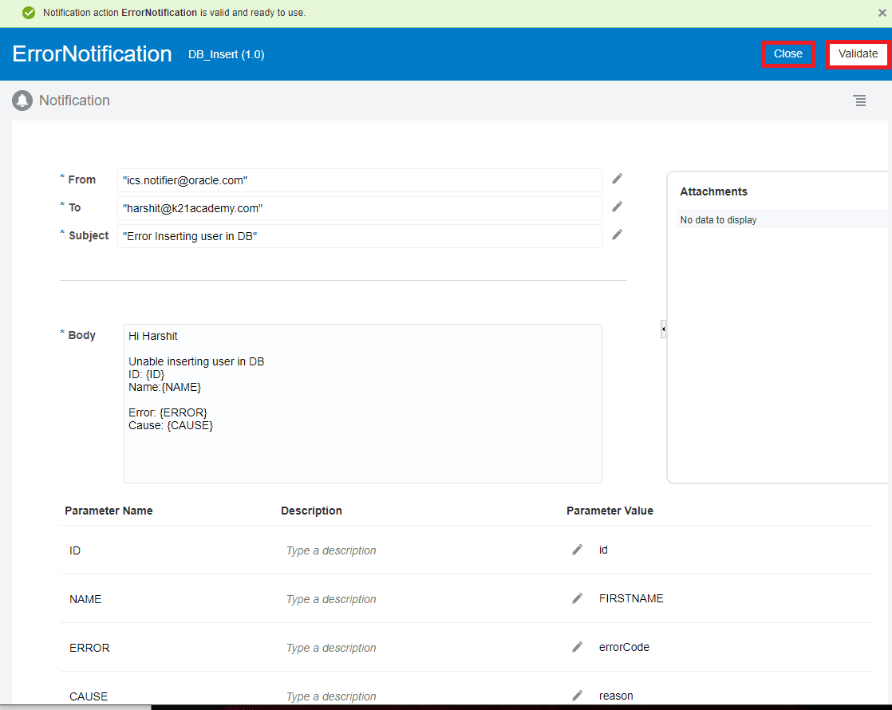Image resolution: width=892 pixels, height=710 pixels.
Task: Collapse the Attachments side panel arrow
Action: click(663, 329)
